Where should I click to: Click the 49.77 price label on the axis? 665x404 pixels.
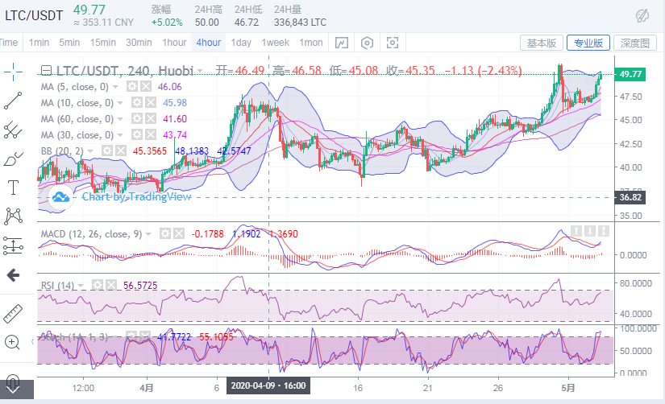pos(631,74)
